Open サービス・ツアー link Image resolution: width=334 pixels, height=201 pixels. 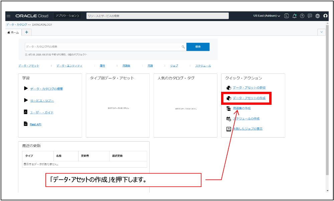[42, 100]
